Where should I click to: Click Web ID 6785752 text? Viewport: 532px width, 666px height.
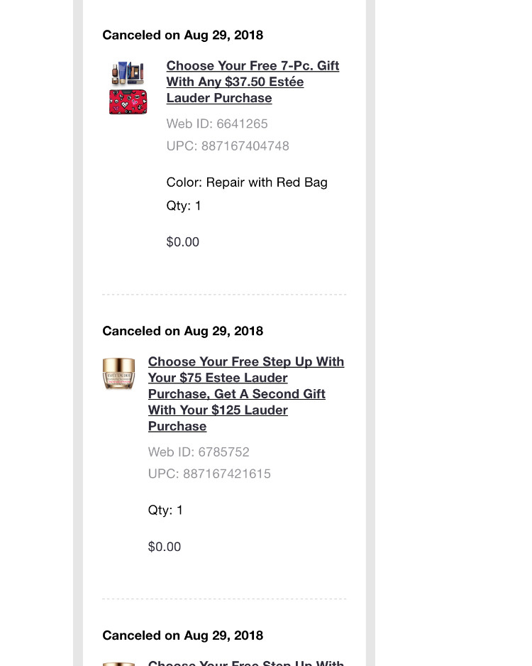(x=199, y=452)
